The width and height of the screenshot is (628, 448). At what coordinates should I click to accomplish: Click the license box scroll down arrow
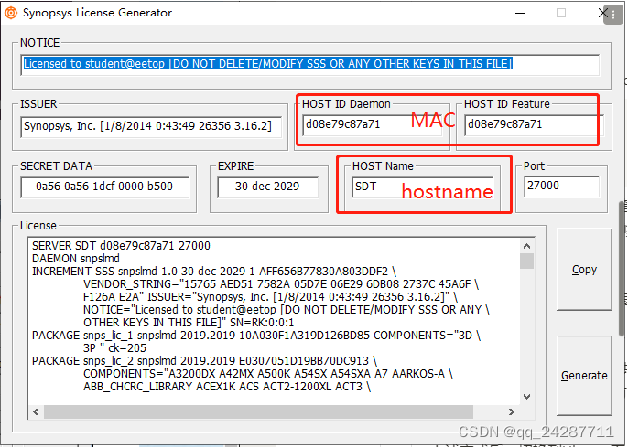527,397
